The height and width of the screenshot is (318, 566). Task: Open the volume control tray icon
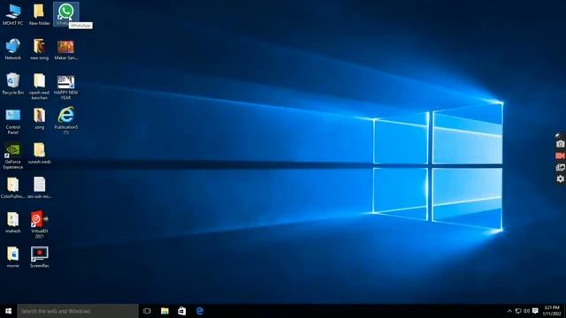[x=527, y=311]
